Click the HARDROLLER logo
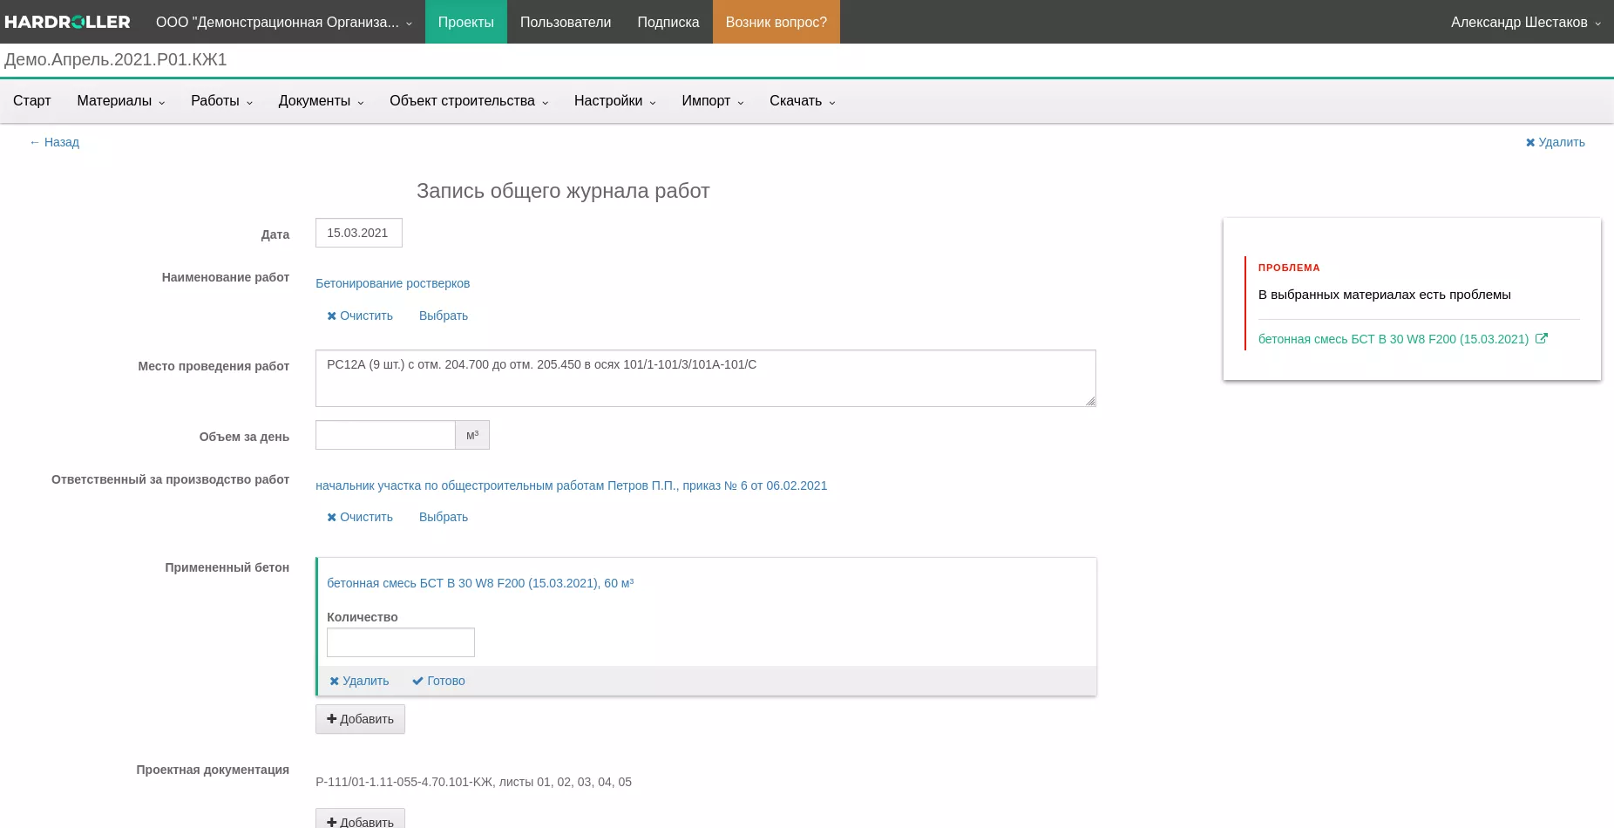The height and width of the screenshot is (828, 1614). 67,22
